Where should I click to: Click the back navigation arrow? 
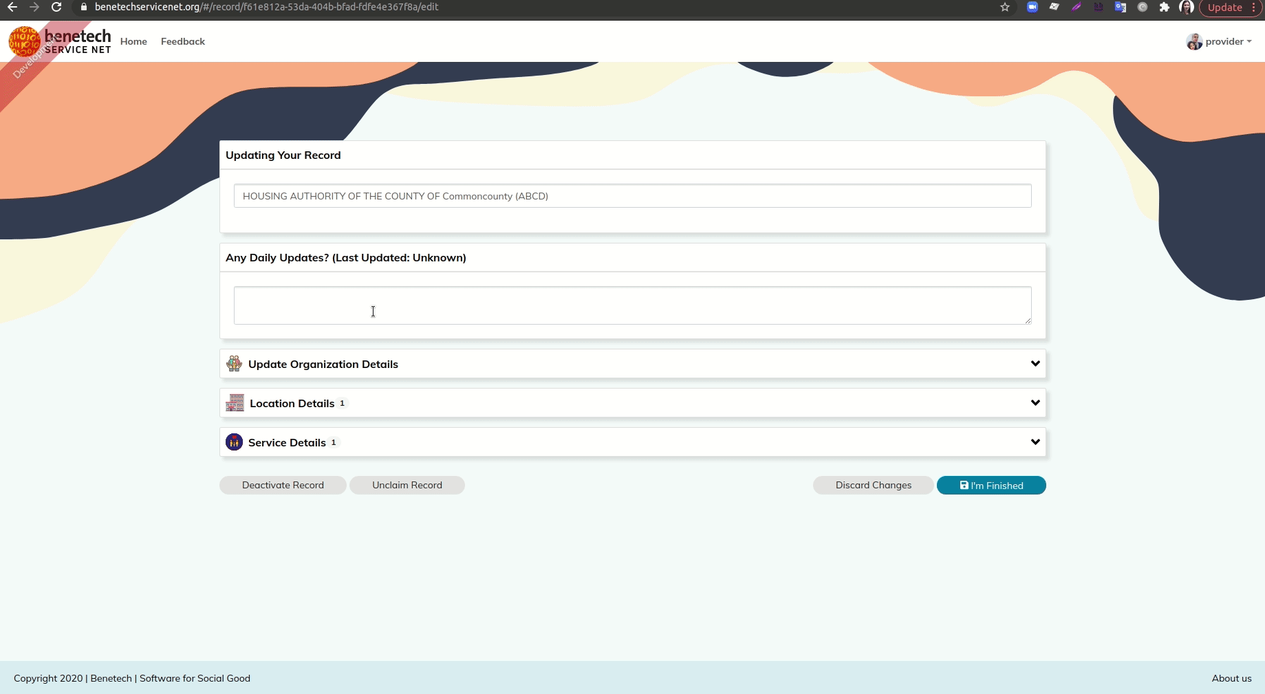(13, 8)
